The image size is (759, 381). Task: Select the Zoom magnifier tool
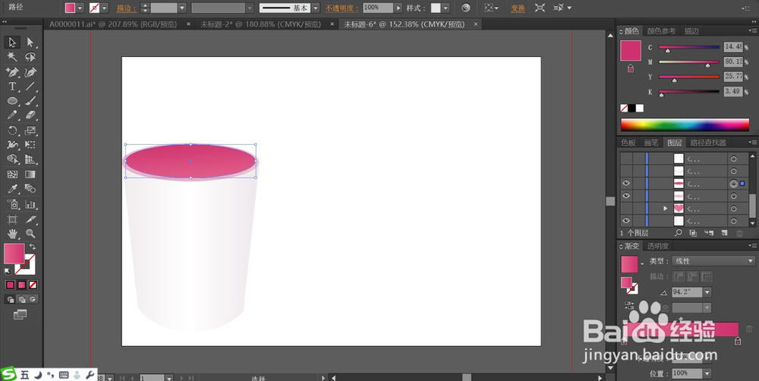coord(30,234)
